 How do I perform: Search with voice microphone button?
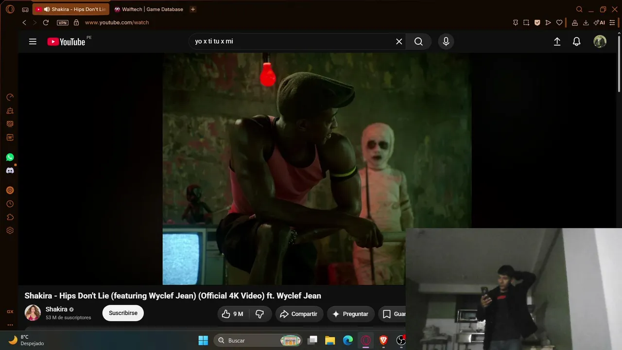click(x=446, y=42)
